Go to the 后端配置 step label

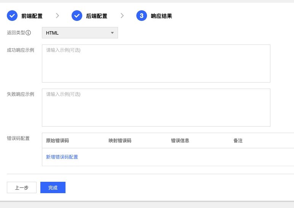[97, 16]
